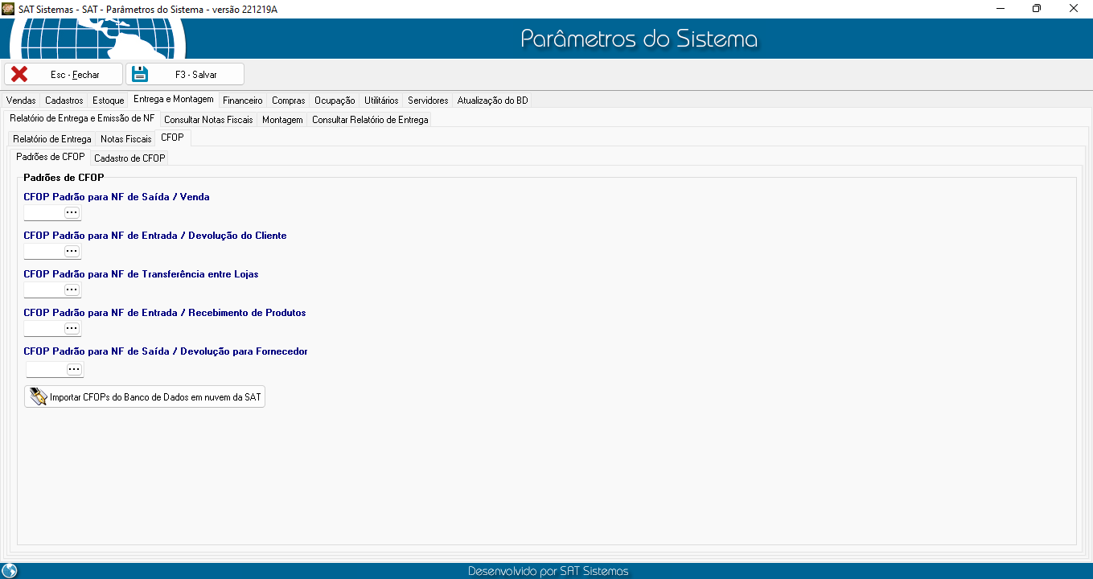Image resolution: width=1093 pixels, height=579 pixels.
Task: Click the floppy disk Salvar icon
Action: [140, 74]
